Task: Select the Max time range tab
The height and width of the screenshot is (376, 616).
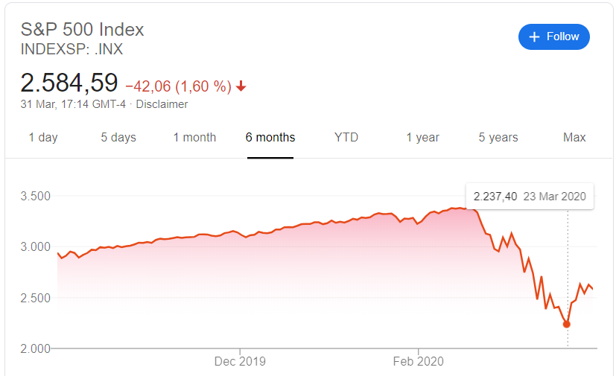Action: point(574,137)
